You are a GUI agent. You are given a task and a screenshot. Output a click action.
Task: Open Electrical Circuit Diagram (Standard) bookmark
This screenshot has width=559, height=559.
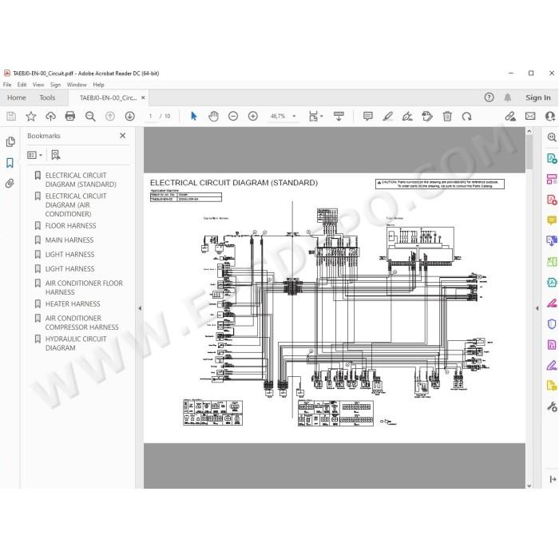coord(81,180)
